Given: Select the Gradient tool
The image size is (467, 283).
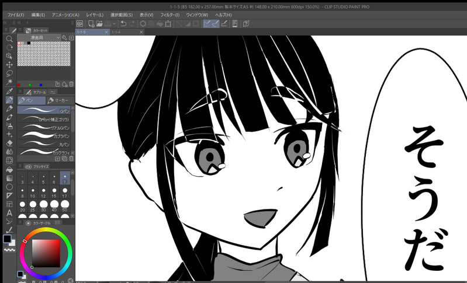Looking at the screenshot, I should tap(9, 179).
